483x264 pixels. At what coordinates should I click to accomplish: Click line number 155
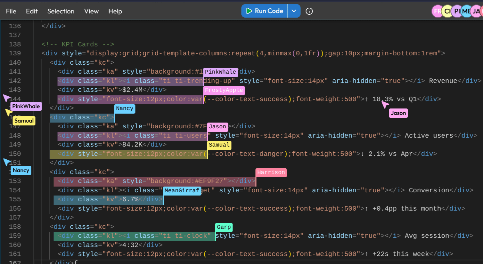15,199
